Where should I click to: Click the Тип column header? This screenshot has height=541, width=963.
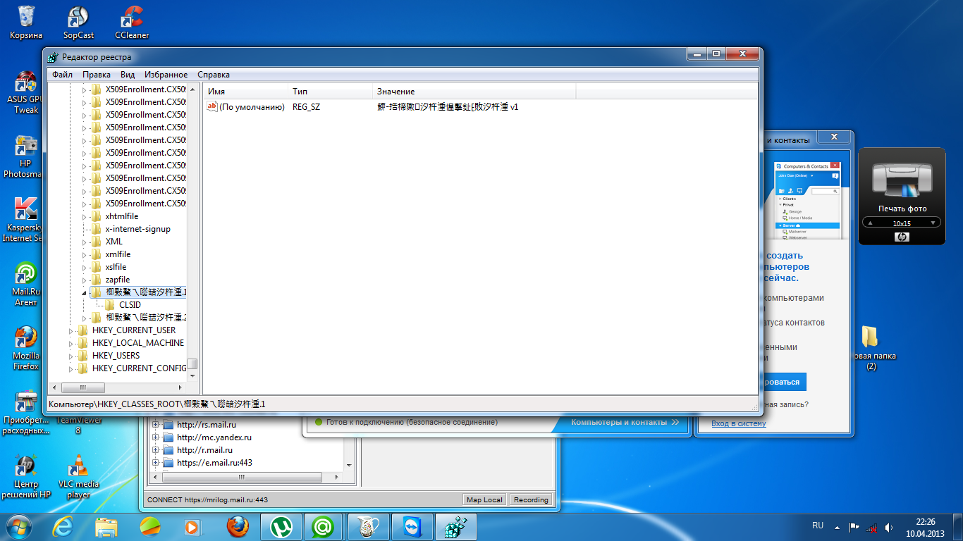(330, 92)
